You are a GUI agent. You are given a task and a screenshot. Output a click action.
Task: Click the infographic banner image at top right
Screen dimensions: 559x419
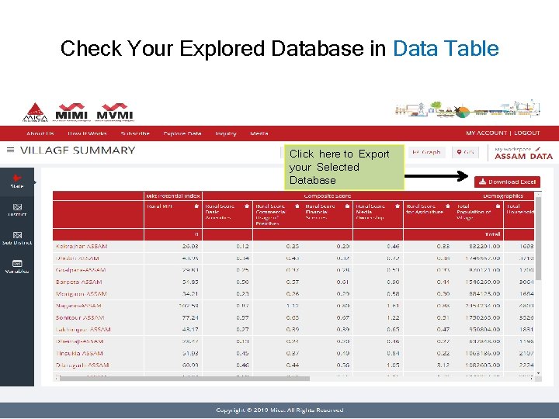467,109
